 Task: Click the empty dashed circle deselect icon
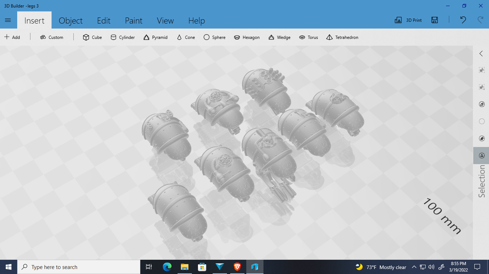click(x=482, y=121)
